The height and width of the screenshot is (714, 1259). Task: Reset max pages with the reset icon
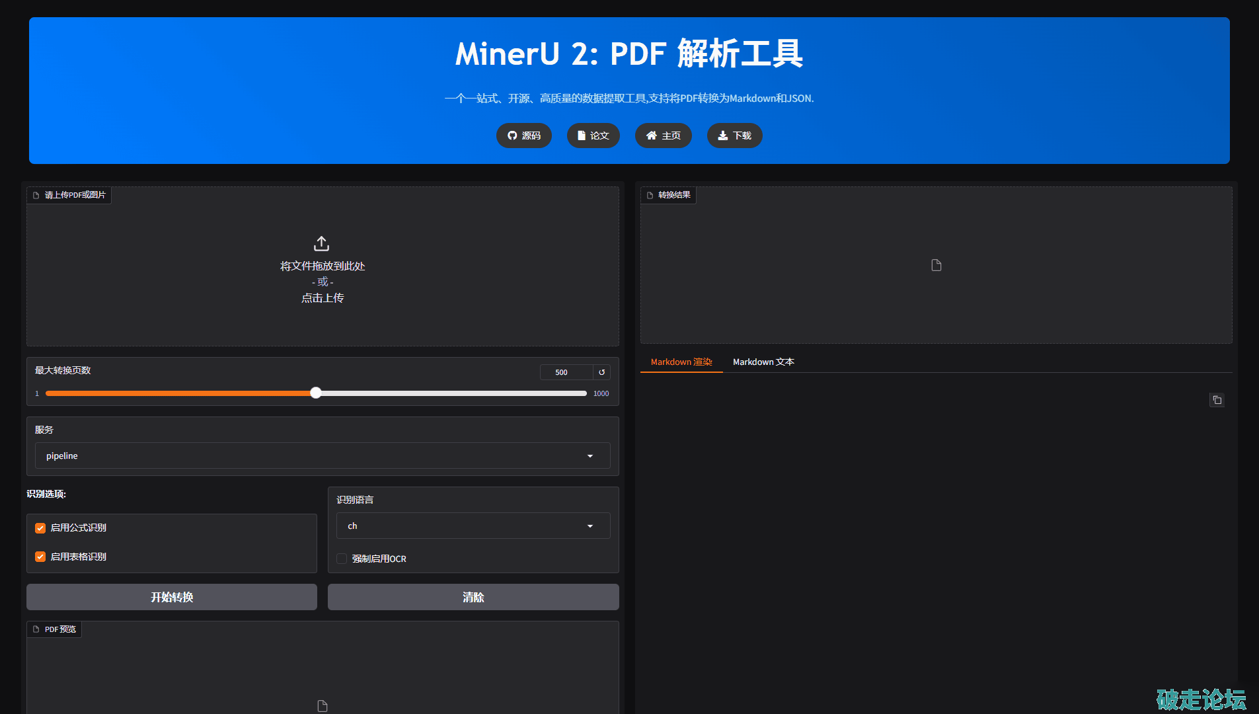[x=601, y=372]
